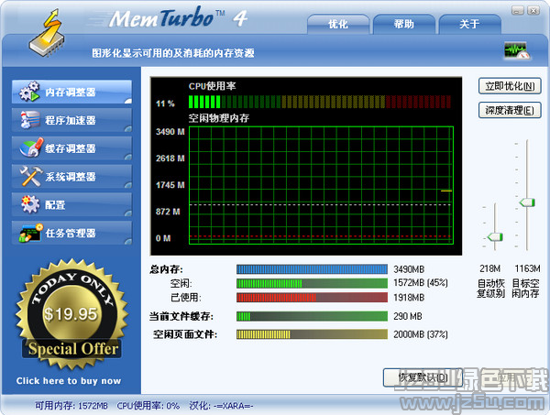Viewport: 550px width, 415px height.
Task: Click the 空闲物理内存 graph
Action: tap(321, 185)
